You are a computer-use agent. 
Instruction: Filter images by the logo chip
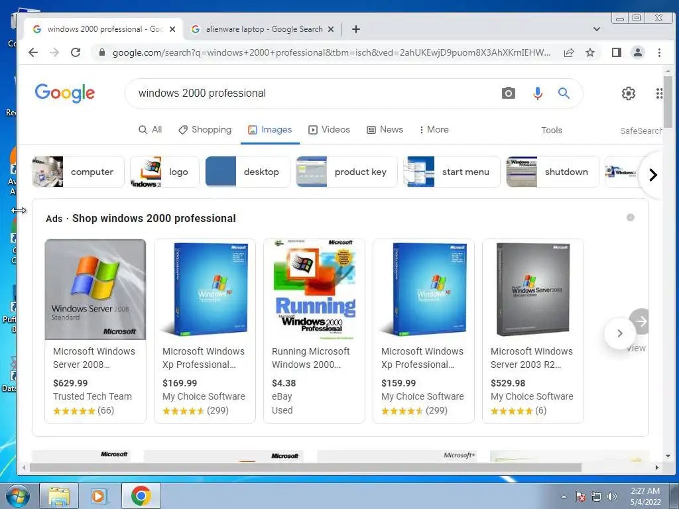click(x=164, y=172)
